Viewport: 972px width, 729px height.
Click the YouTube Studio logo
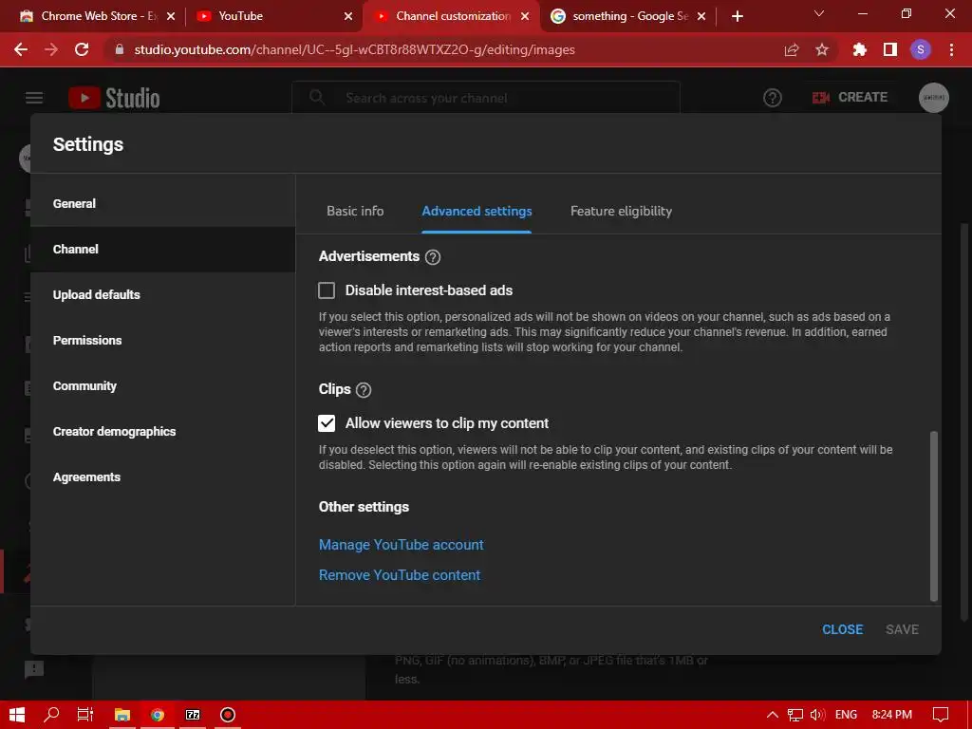(114, 98)
